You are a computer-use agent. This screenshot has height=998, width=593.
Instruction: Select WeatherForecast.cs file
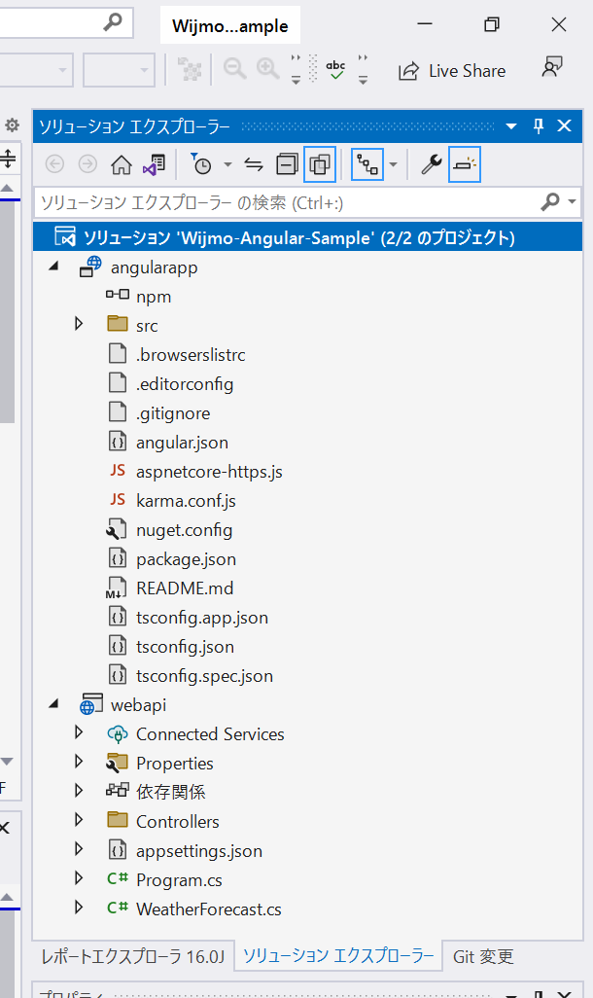pos(209,909)
